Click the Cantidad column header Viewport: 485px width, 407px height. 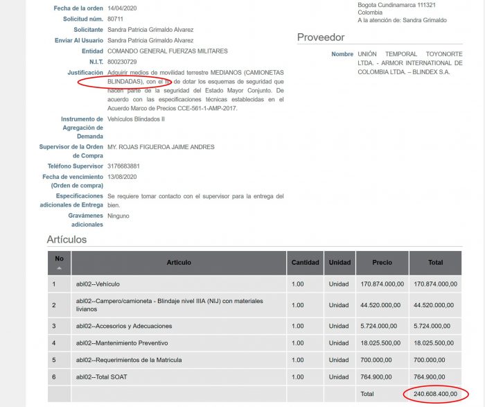pos(305,263)
